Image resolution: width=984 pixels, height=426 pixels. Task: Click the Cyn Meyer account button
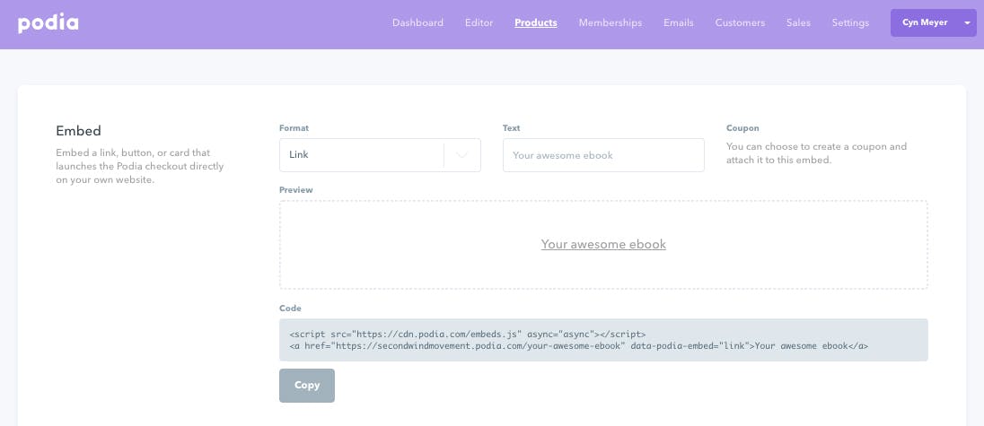(x=925, y=22)
